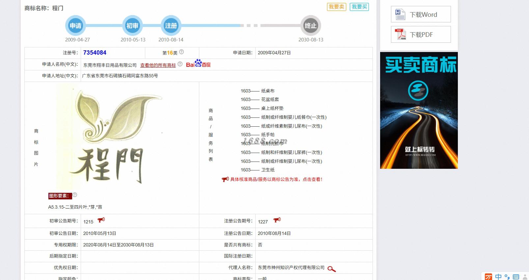
Task: Click the 商标名称：程门 heading
Action: pos(44,8)
